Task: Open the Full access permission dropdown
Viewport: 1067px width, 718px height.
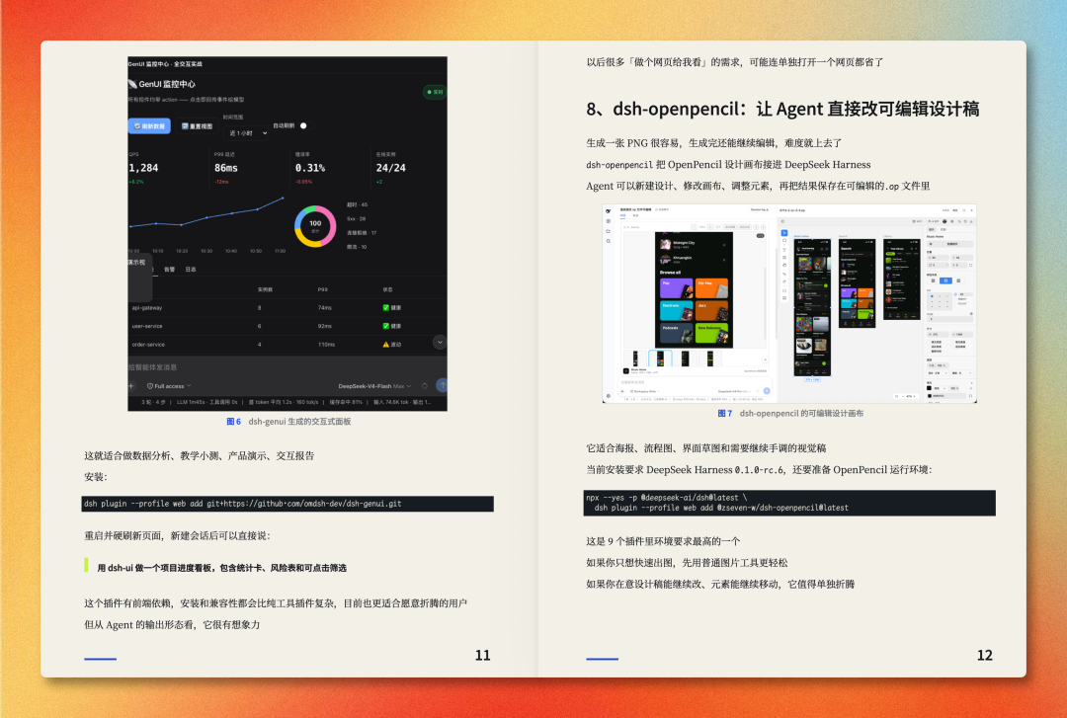Action: [170, 386]
